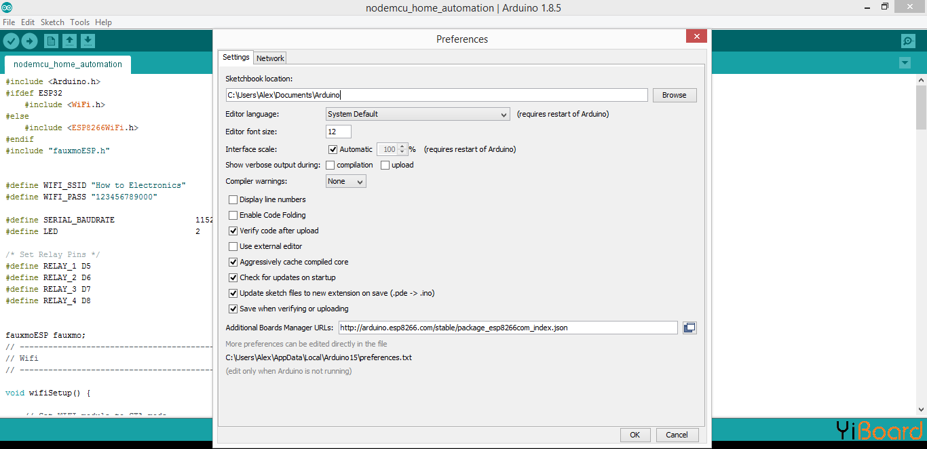Click the editor vertical scrollbar thumb
This screenshot has width=927, height=449.
tap(921, 106)
